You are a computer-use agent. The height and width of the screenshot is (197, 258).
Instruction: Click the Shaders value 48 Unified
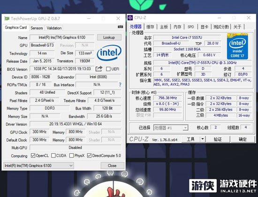(47, 92)
